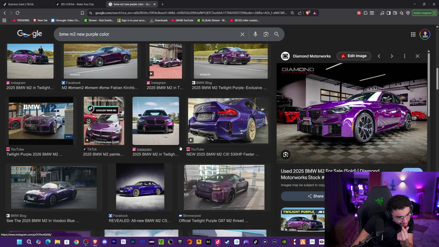The height and width of the screenshot is (247, 439).
Task: Open the Google account avatar menu
Action: pyautogui.click(x=425, y=34)
